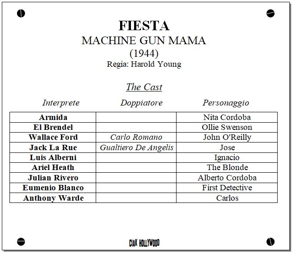Click the Doppiatore column header
Viewport: 293px width, 253px height.
pyautogui.click(x=141, y=103)
